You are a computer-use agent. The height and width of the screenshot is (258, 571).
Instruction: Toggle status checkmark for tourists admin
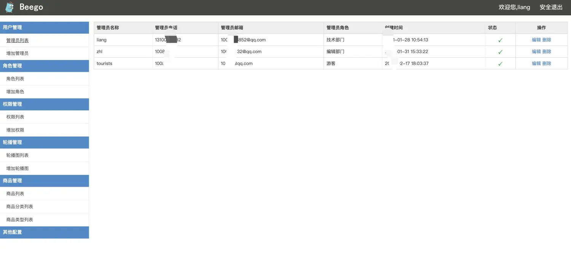click(500, 64)
